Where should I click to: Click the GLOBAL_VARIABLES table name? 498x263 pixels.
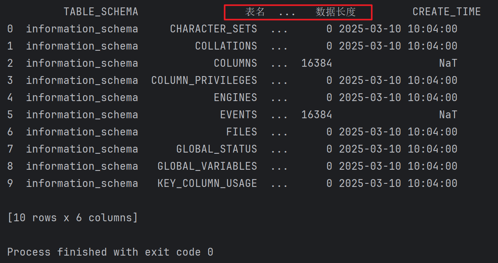tap(207, 166)
